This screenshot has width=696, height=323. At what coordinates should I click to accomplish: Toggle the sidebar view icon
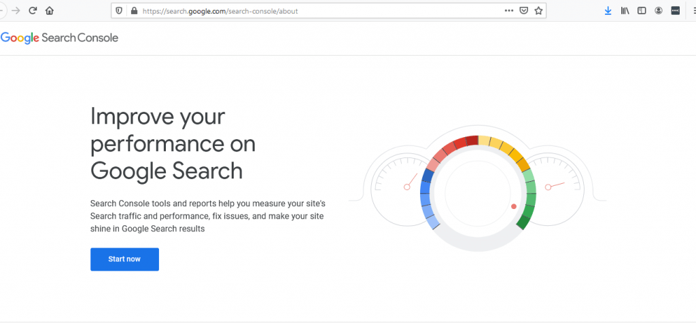(642, 11)
